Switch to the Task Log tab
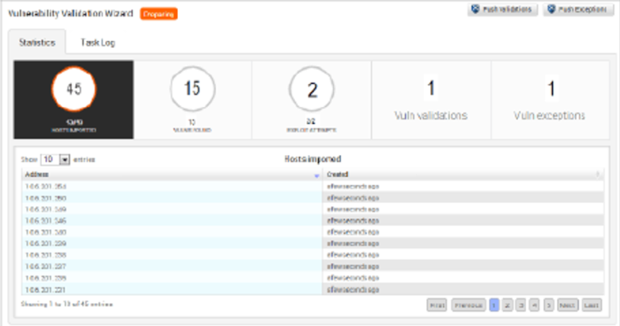This screenshot has width=620, height=326. 97,43
